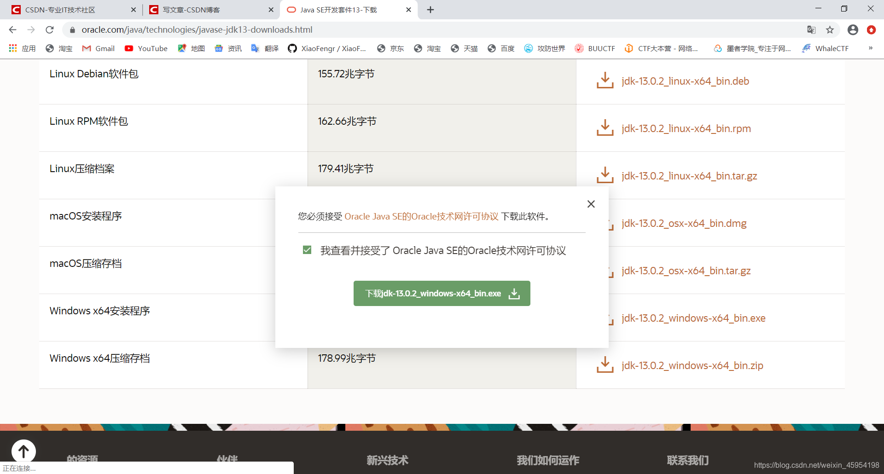Open the YouTube bookmark
884x474 pixels.
146,48
